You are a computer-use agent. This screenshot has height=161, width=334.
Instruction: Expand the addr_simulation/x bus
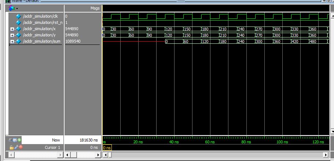[12, 29]
